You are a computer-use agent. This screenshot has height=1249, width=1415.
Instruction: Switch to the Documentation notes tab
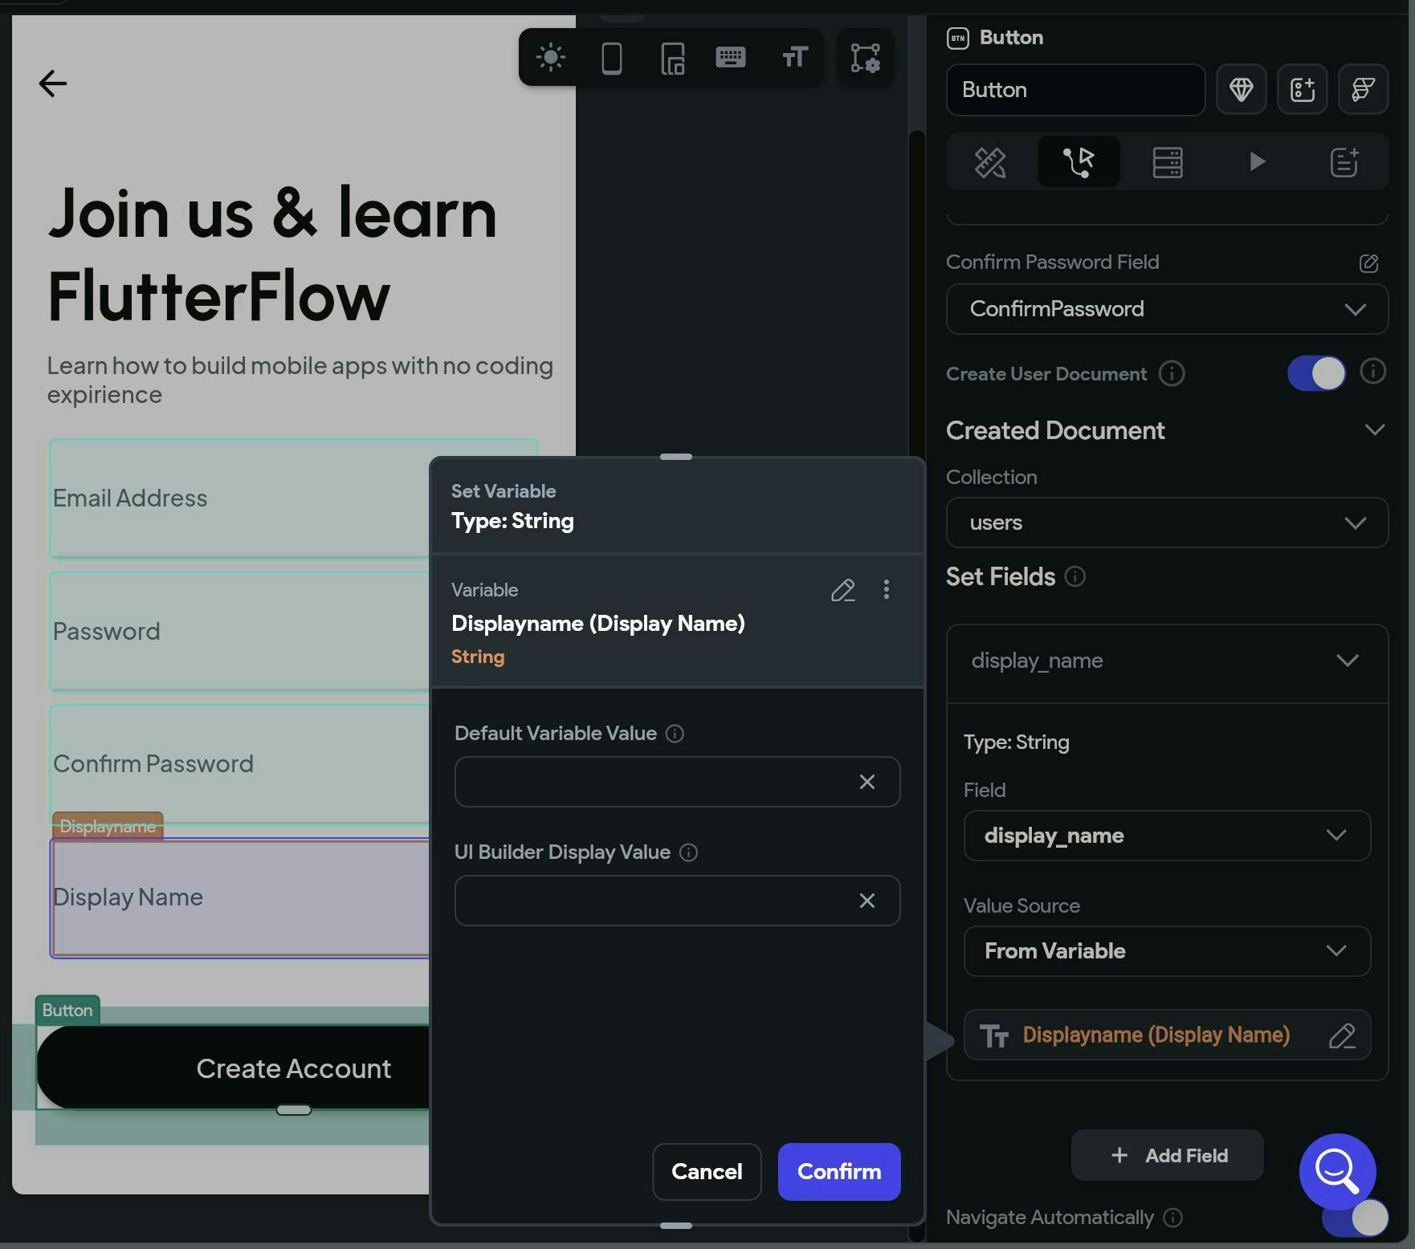1344,162
